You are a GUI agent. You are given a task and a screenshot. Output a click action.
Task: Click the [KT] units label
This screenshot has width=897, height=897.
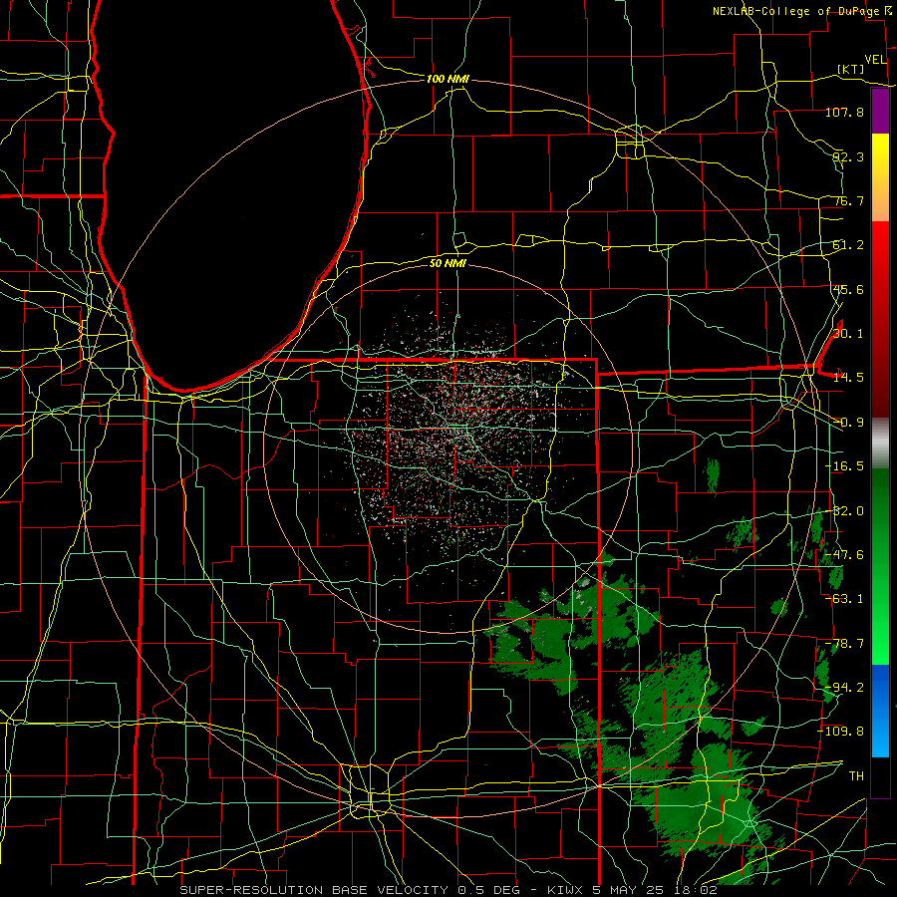click(x=851, y=69)
